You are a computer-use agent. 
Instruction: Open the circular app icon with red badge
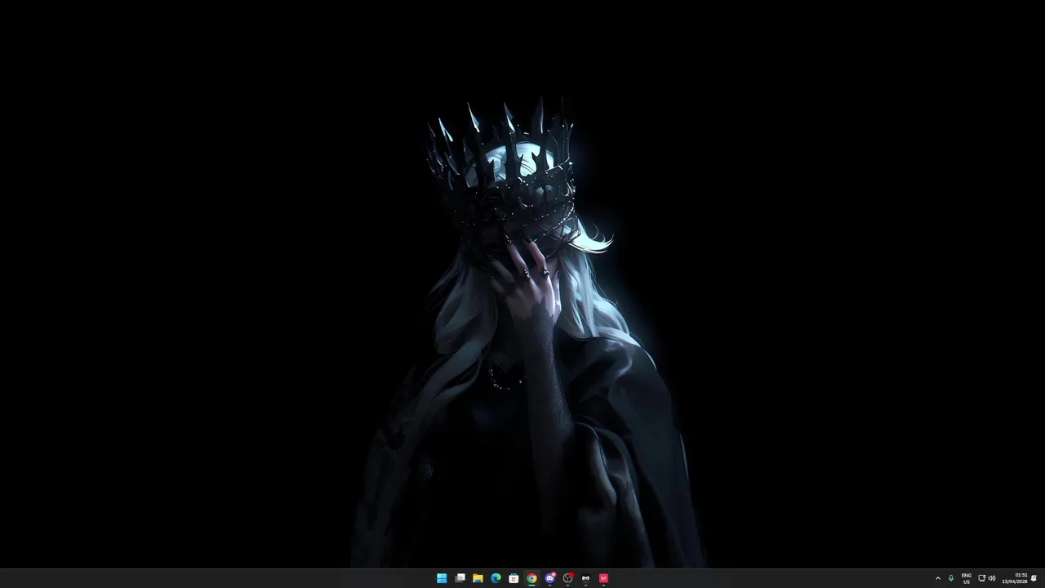(567, 578)
